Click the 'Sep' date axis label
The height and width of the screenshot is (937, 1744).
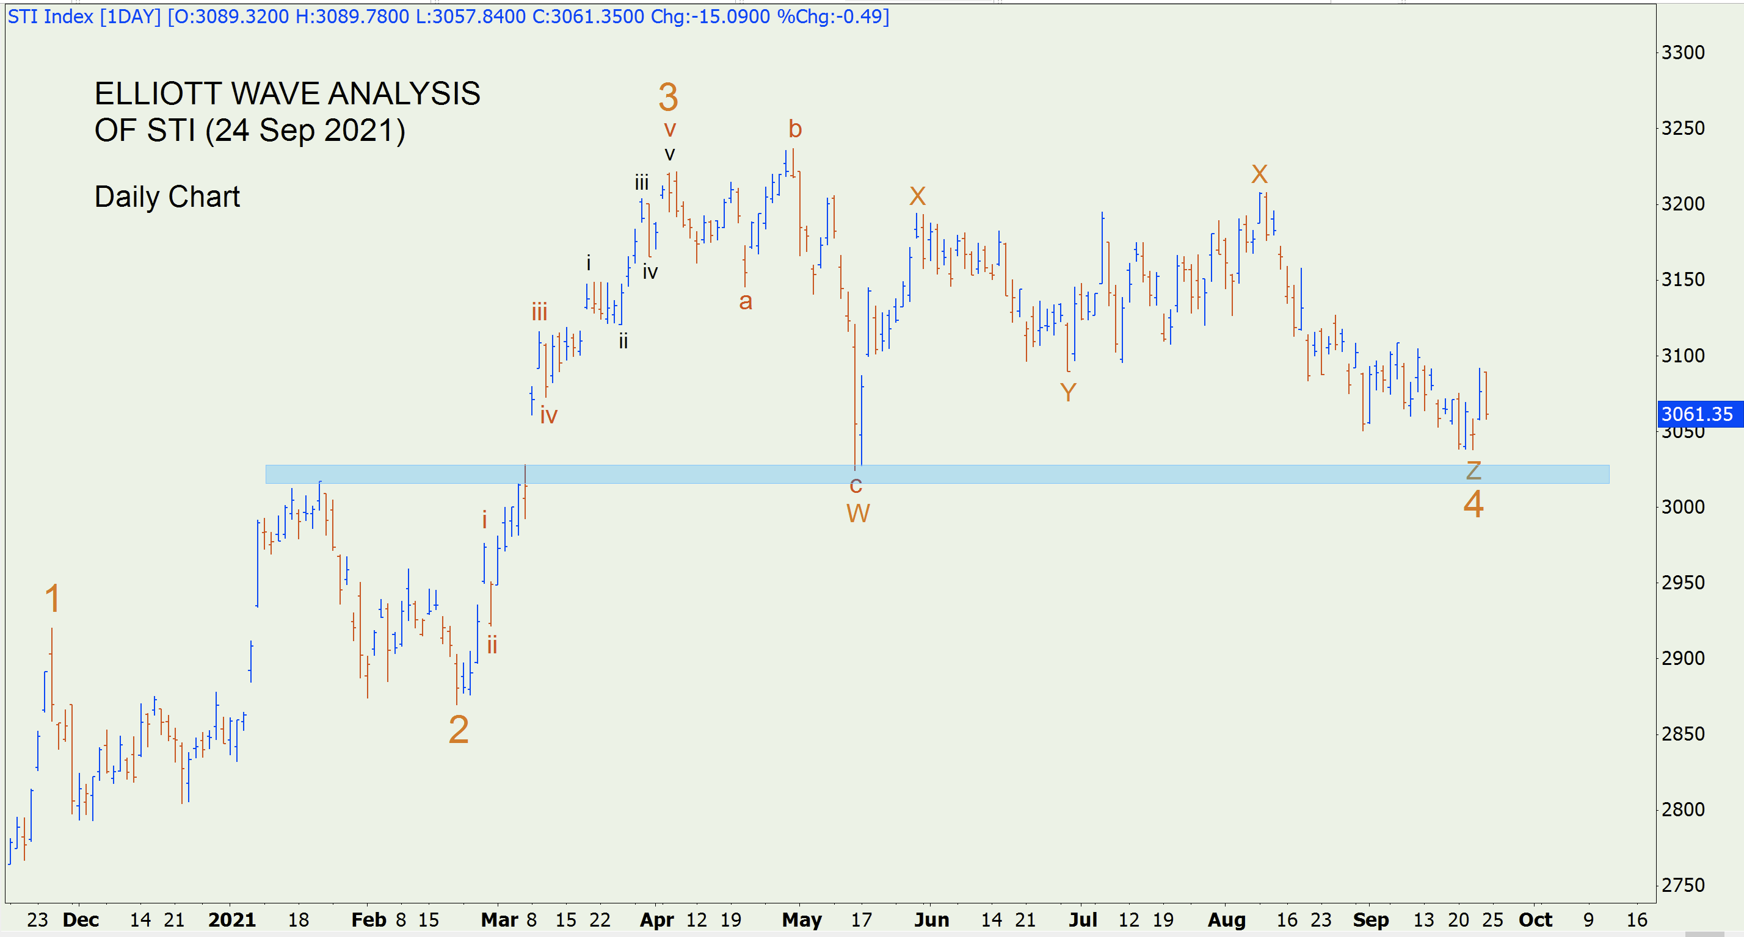(1371, 920)
